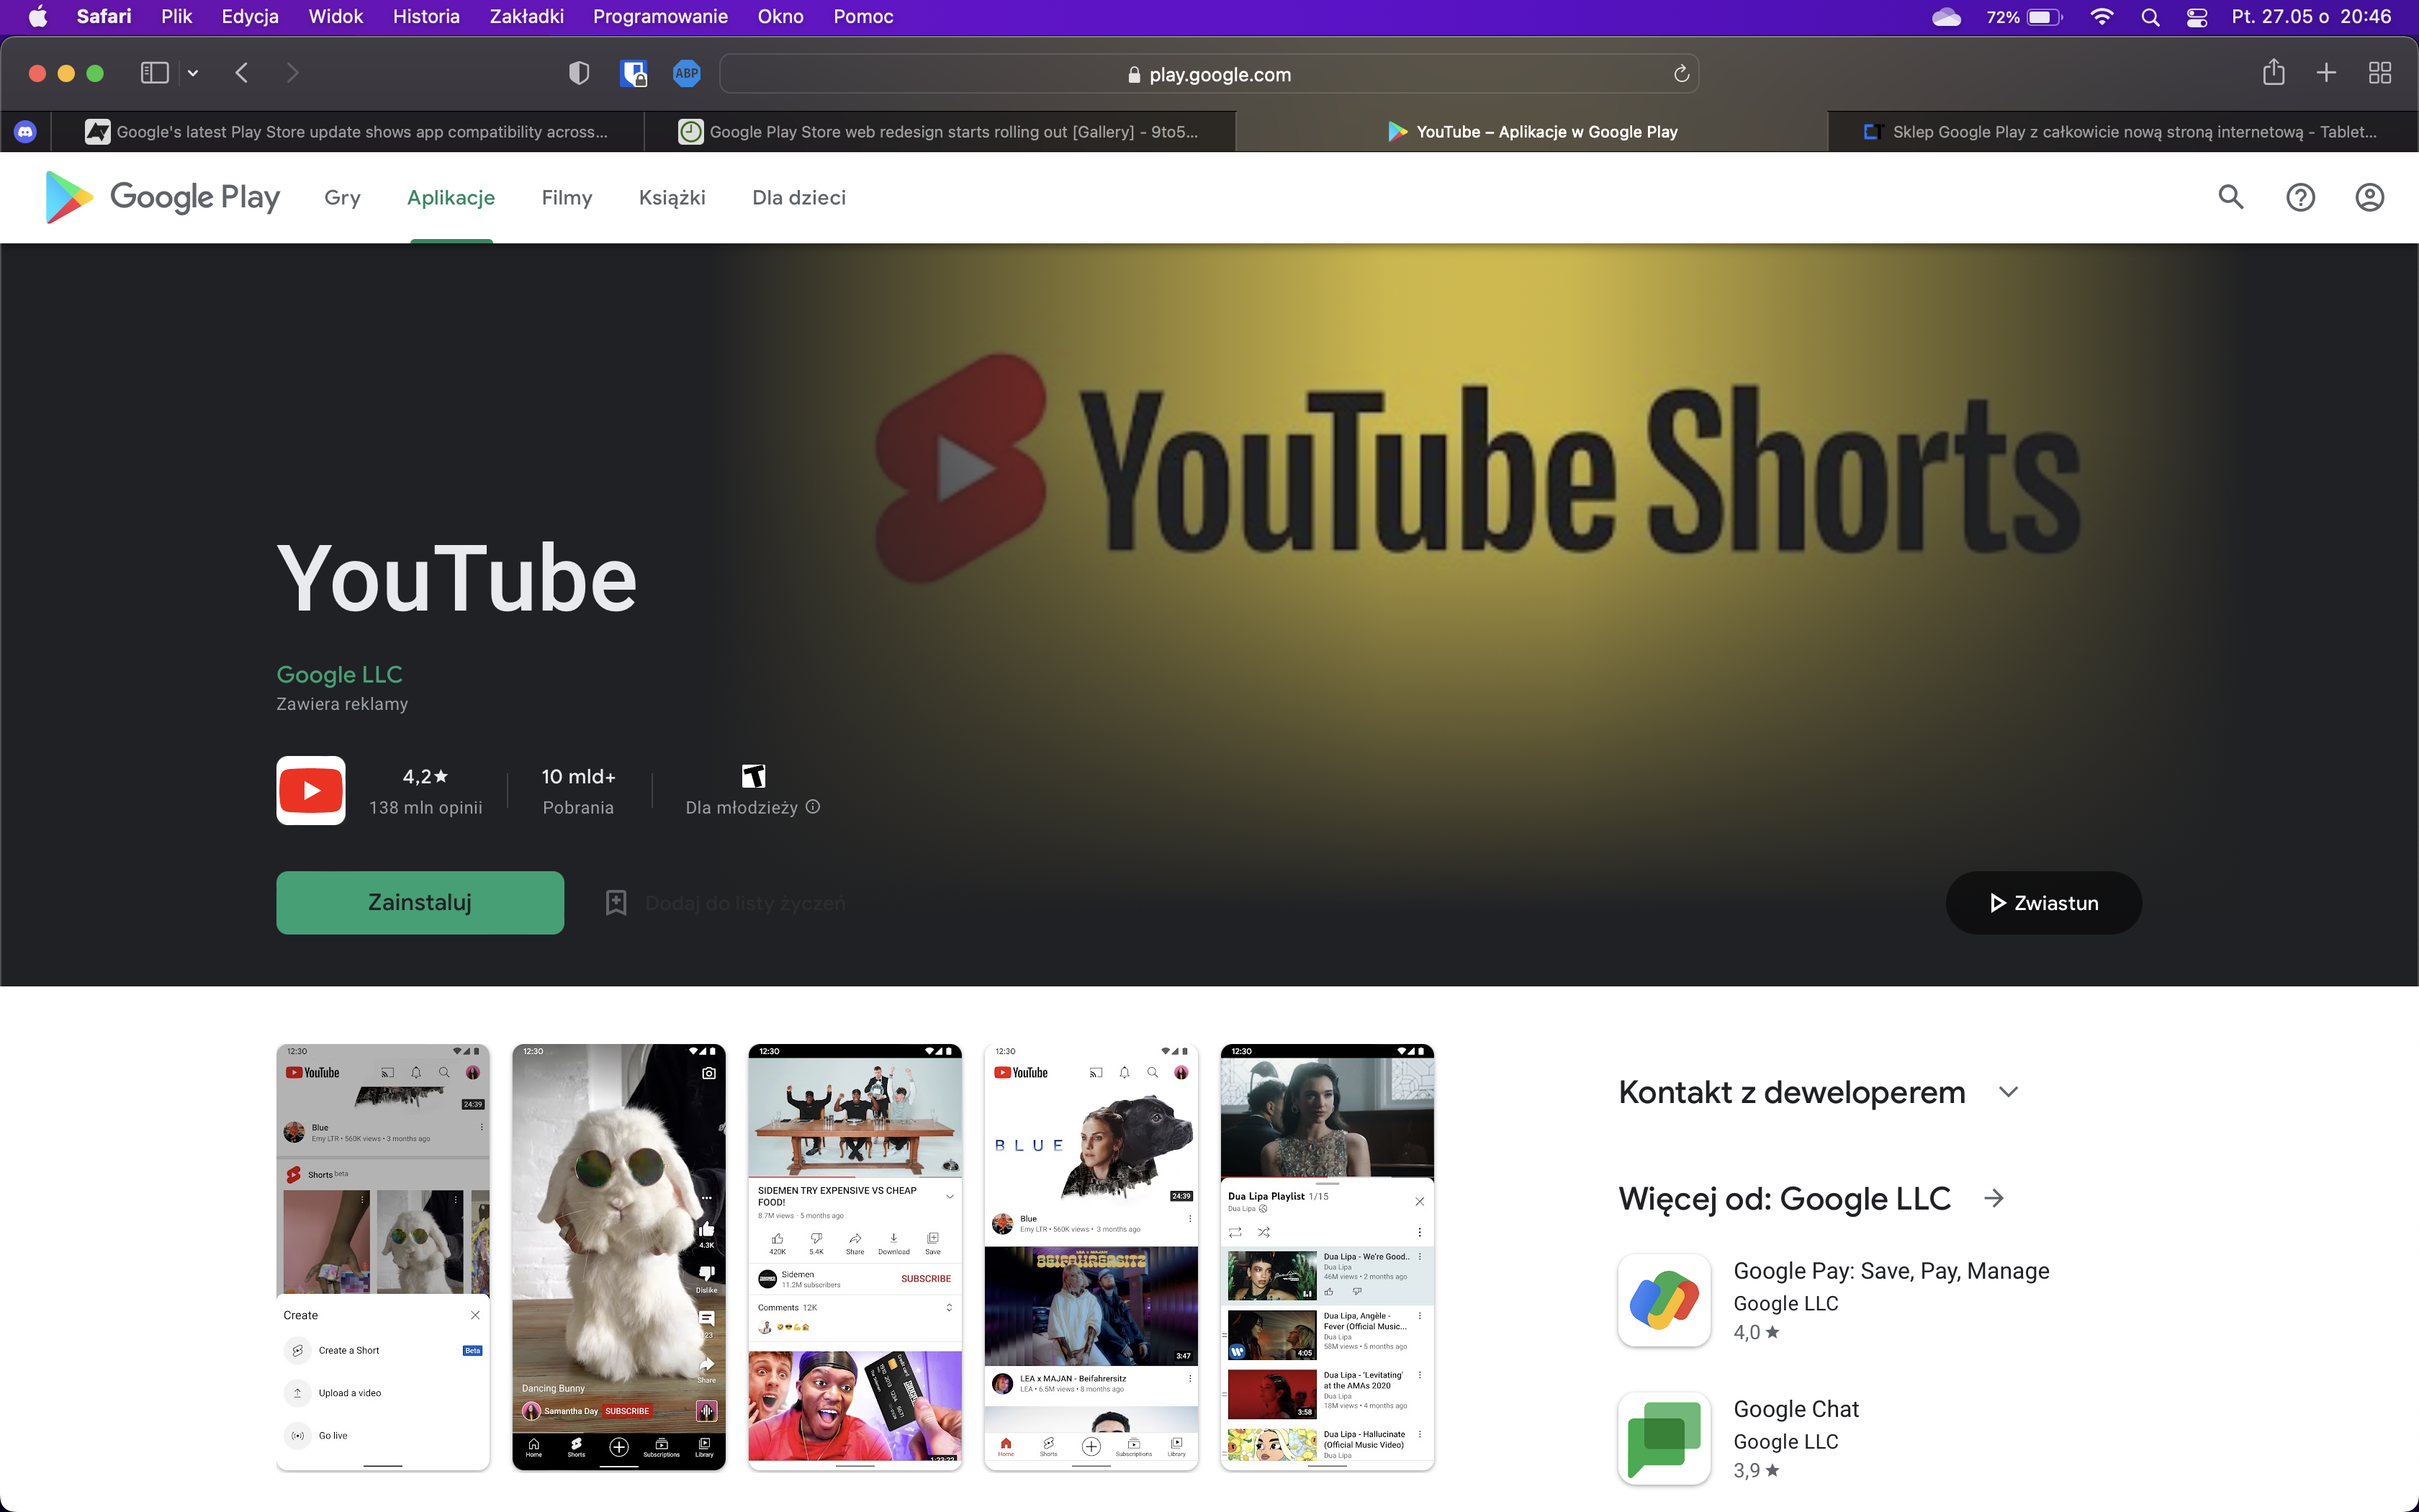Viewport: 2419px width, 1512px height.
Task: Click the pinned Discord tab icon
Action: tap(25, 131)
